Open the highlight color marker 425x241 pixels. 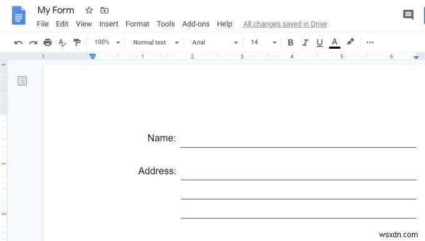pyautogui.click(x=350, y=42)
